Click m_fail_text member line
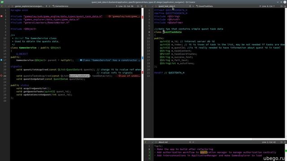Viewport: 287px width, 161px height. point(174,60)
